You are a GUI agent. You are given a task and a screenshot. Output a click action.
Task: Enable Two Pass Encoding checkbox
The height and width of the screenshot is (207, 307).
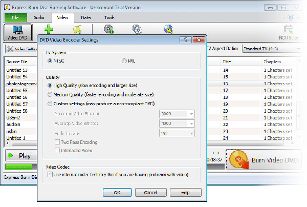coord(57,142)
